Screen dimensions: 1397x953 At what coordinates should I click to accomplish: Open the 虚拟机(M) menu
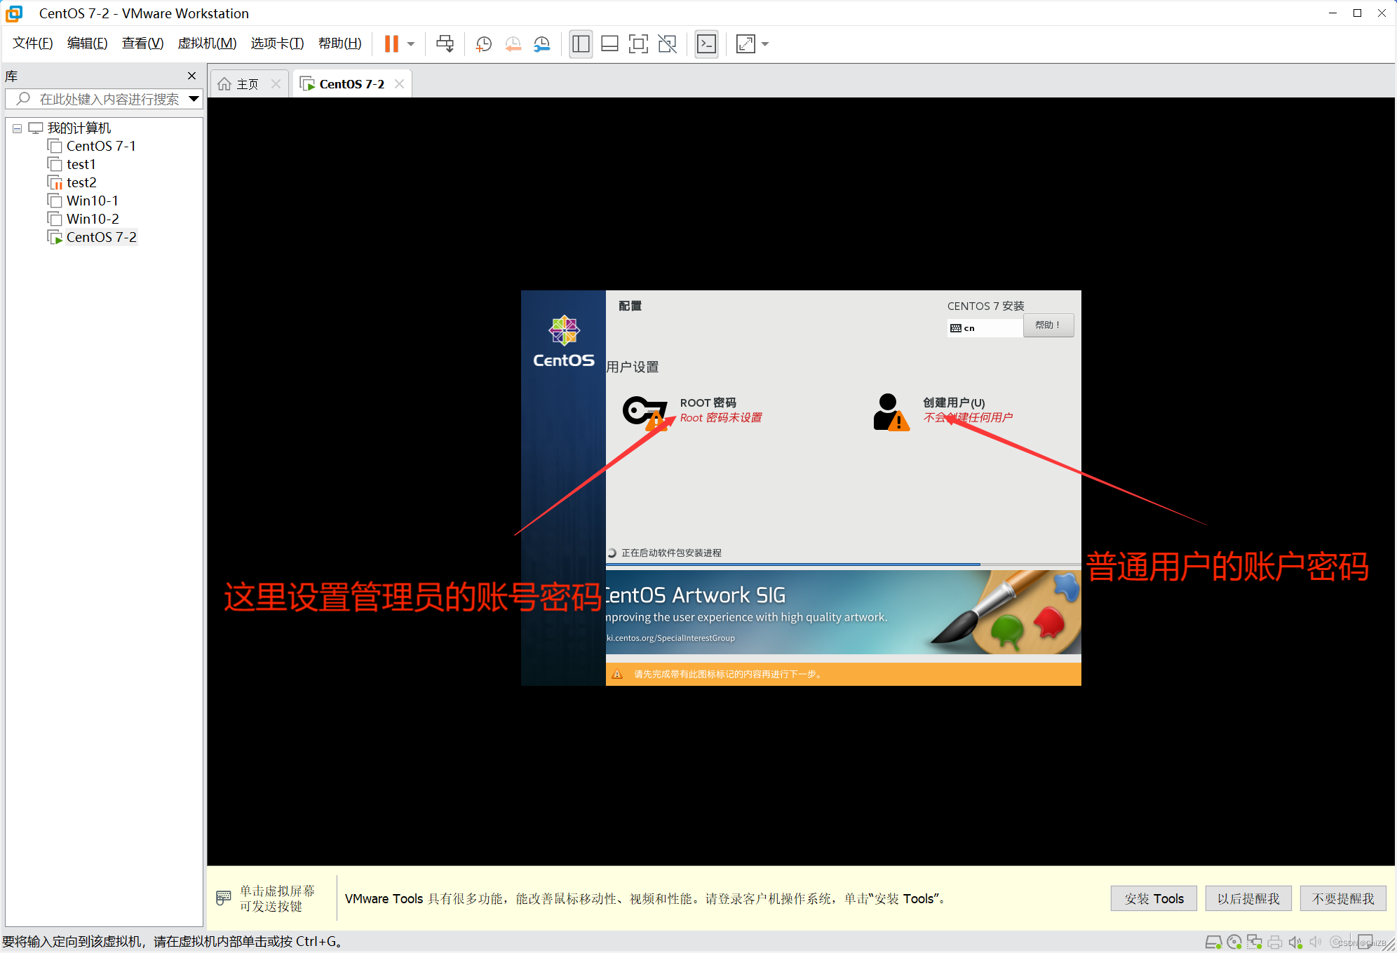point(207,43)
